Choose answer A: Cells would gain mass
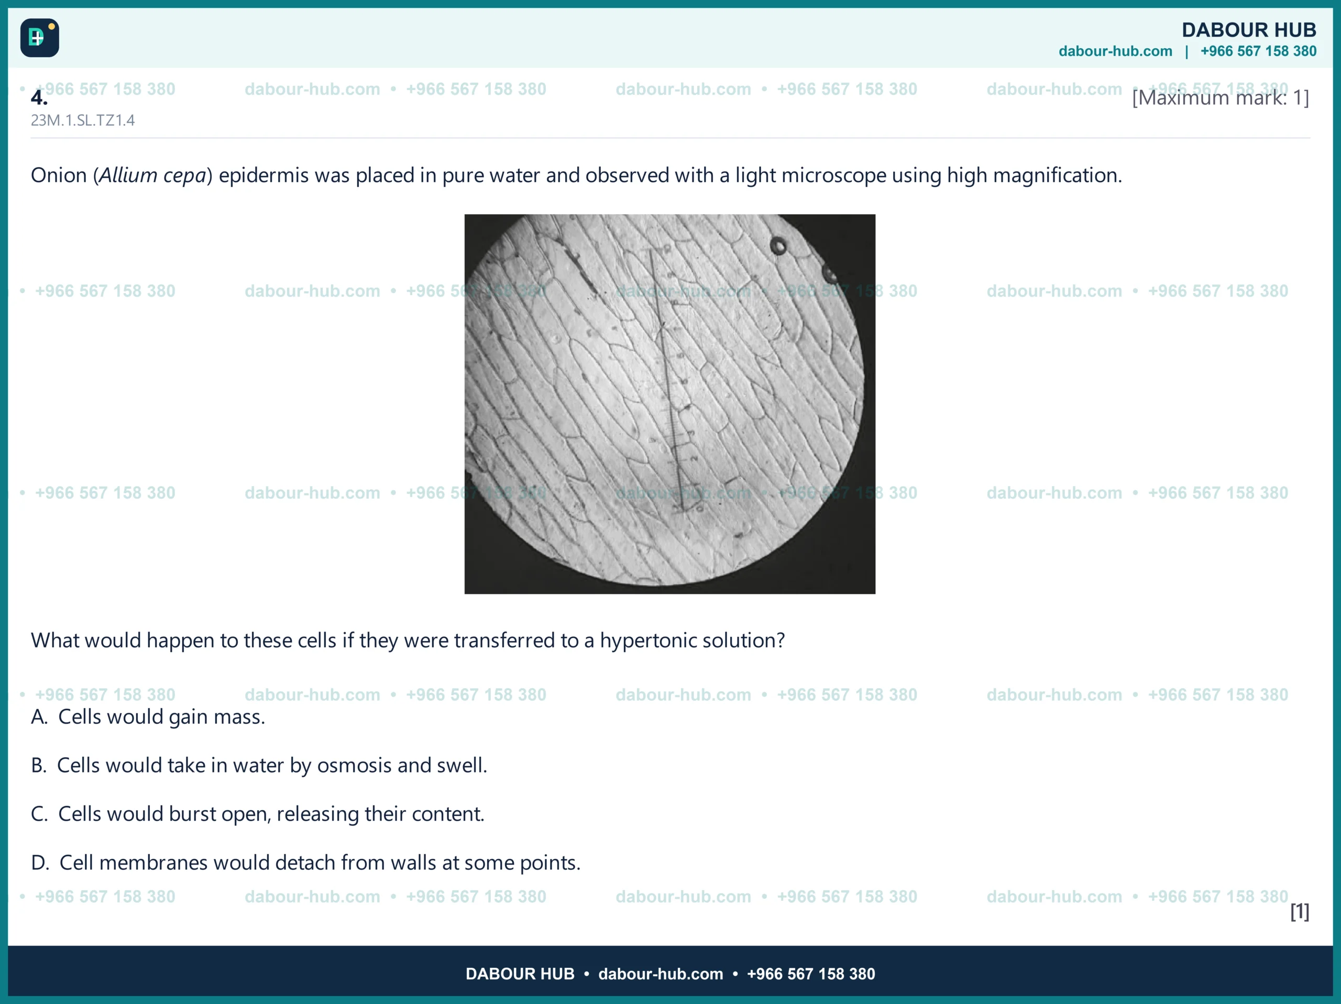 149,716
